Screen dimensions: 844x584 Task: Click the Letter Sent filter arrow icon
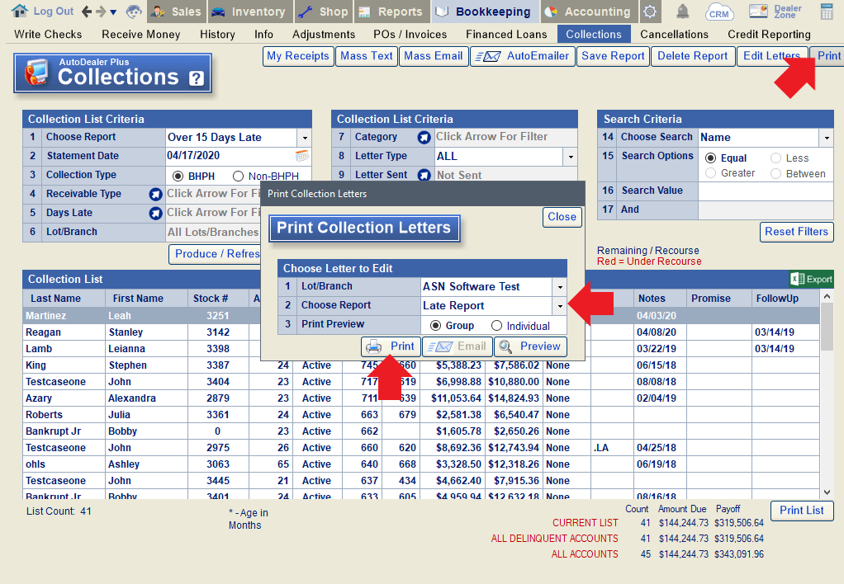424,175
